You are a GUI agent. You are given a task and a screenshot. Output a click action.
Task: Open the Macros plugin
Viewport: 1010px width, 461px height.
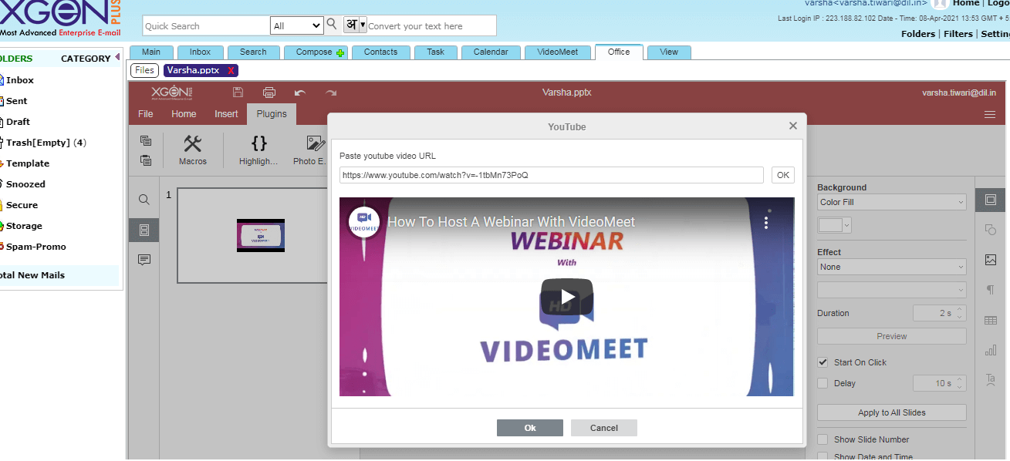(193, 150)
